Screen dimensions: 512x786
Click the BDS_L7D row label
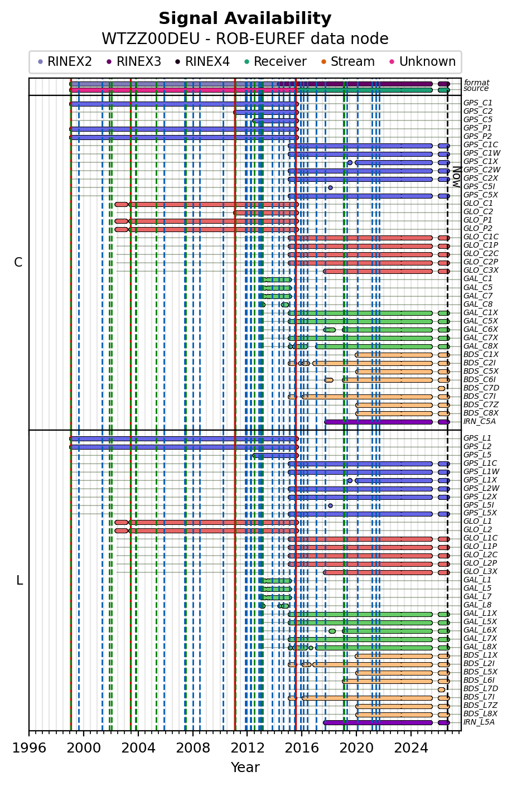point(480,689)
